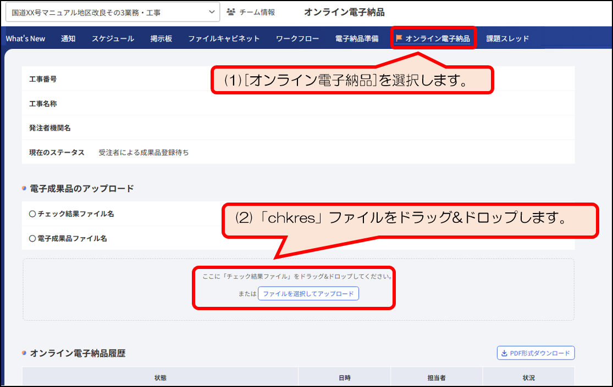Click the 担当者 column header
The height and width of the screenshot is (387, 613).
pyautogui.click(x=437, y=378)
